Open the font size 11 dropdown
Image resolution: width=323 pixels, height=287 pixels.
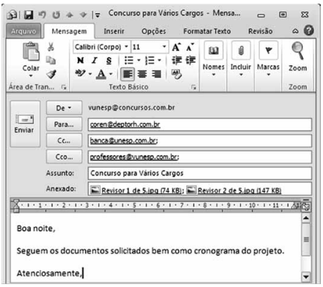[164, 47]
